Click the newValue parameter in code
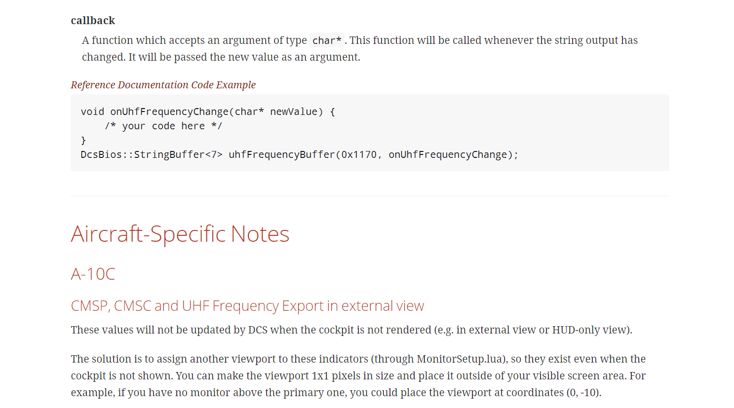Viewport: 734px width, 408px height. tap(294, 111)
